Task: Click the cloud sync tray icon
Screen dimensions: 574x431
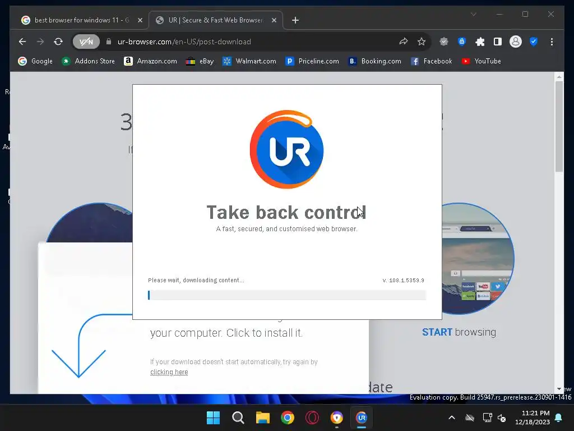Action: click(470, 418)
